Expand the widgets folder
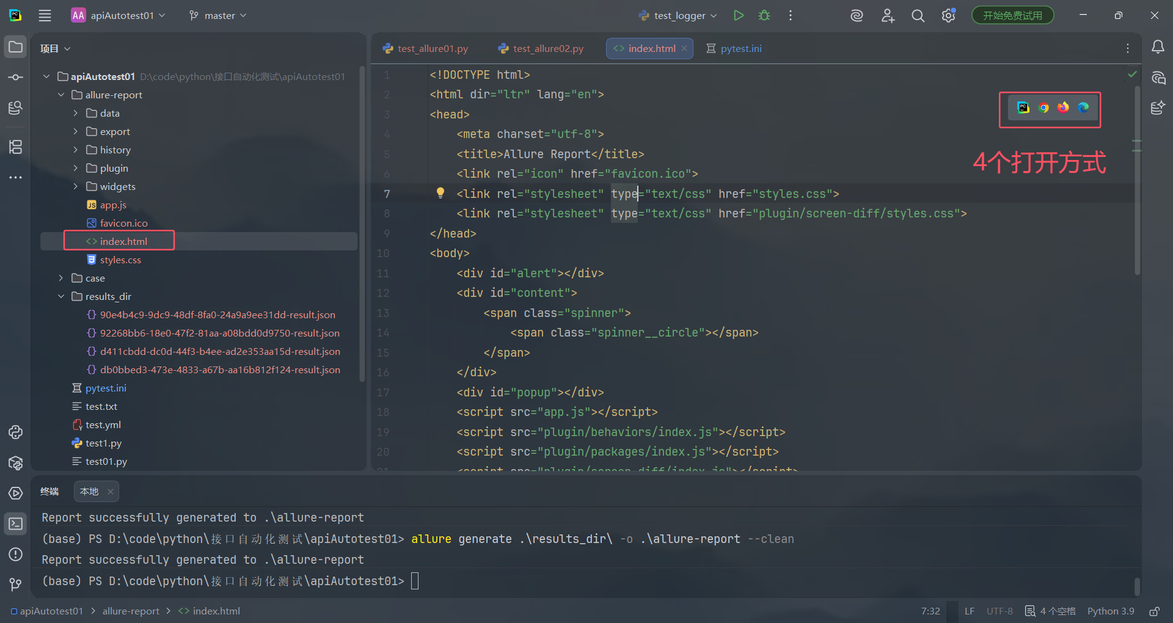The height and width of the screenshot is (623, 1173). (76, 187)
